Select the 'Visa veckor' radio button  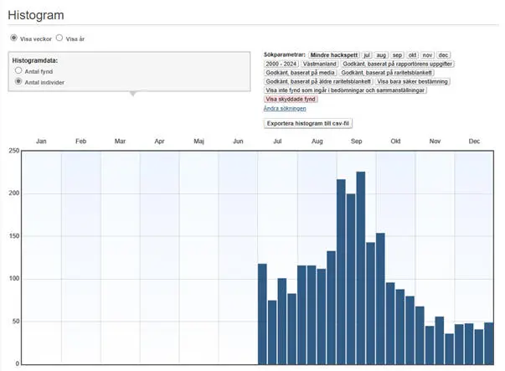(x=13, y=39)
